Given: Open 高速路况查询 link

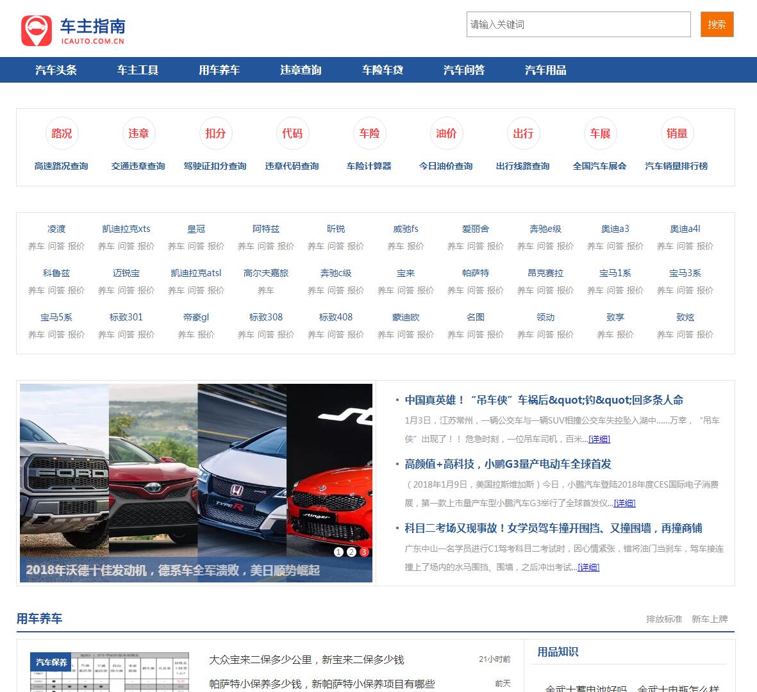Looking at the screenshot, I should (x=62, y=166).
